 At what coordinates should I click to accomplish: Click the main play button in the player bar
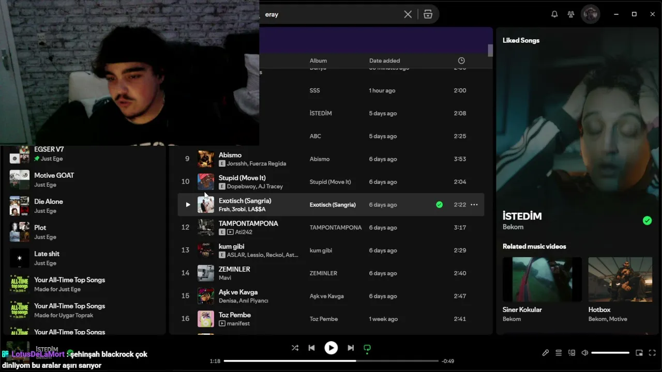tap(331, 348)
